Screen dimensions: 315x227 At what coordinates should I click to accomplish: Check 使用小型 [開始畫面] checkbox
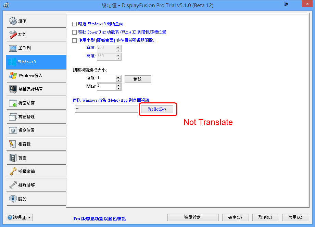(x=75, y=40)
